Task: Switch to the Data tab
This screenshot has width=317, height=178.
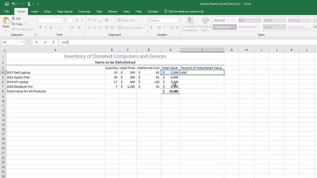Action: pyautogui.click(x=99, y=11)
